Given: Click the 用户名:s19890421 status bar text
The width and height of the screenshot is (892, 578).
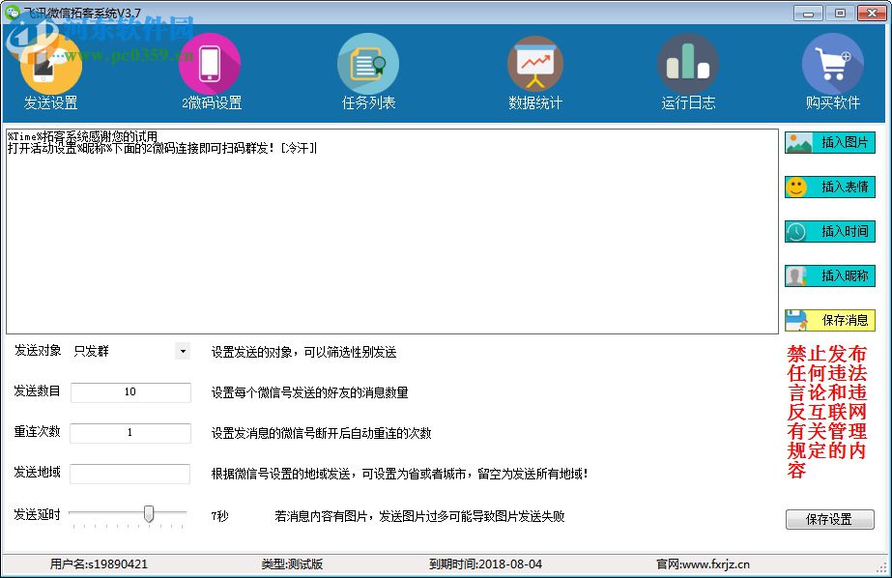Looking at the screenshot, I should click(x=99, y=564).
